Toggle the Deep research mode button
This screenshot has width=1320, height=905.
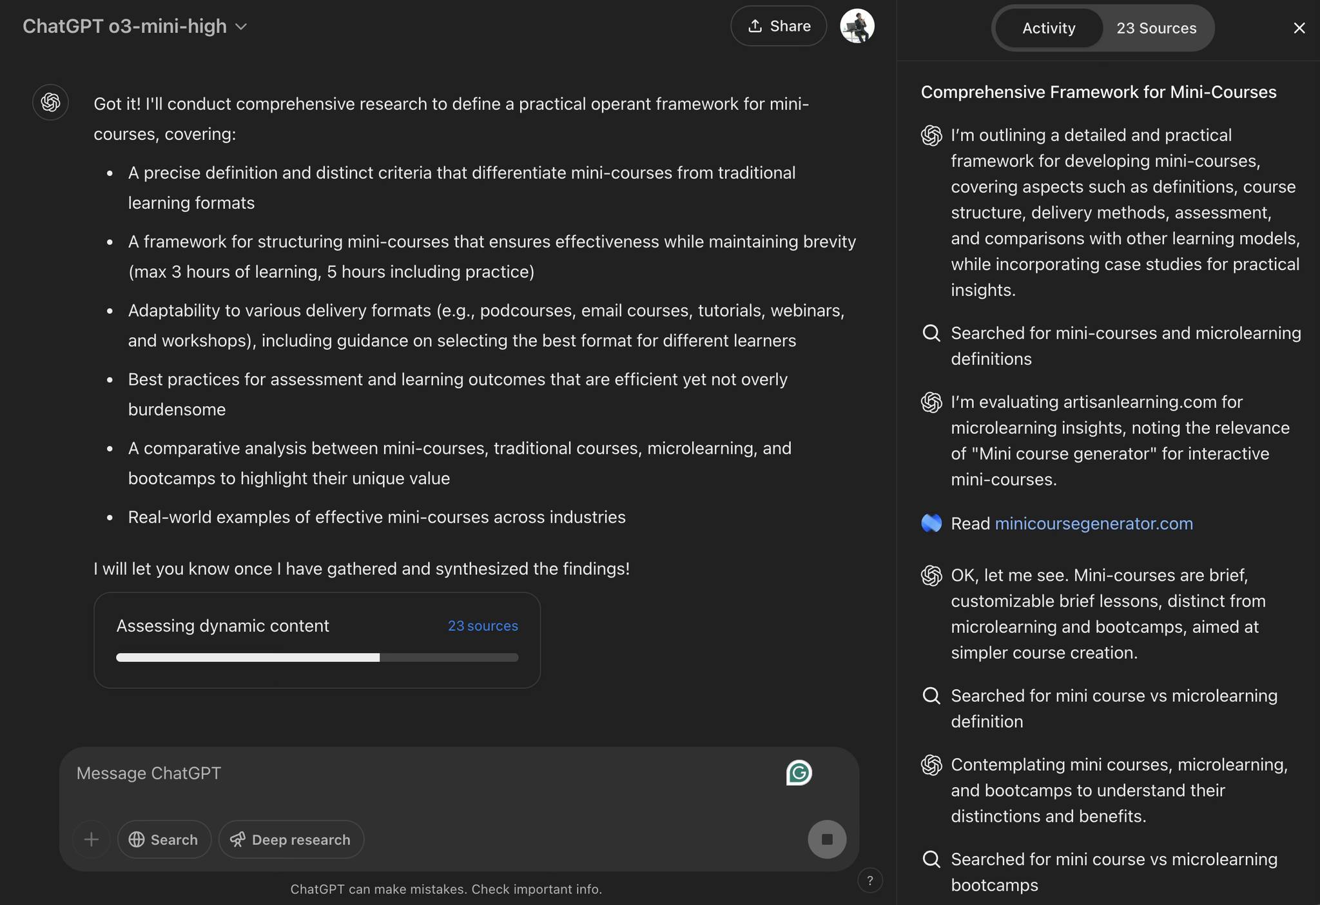(x=291, y=839)
